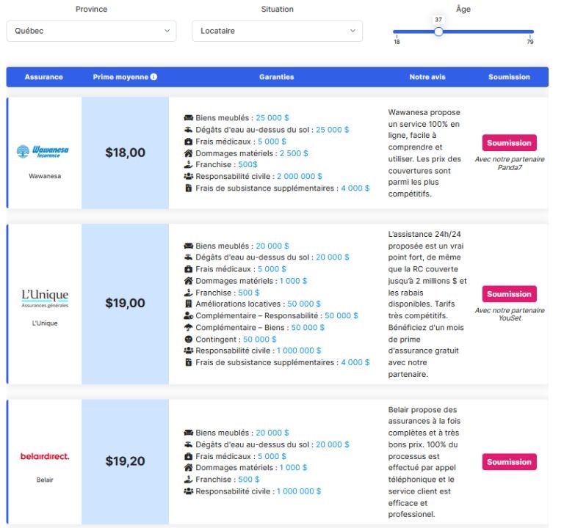Click the hand icon for L'Unique Franchise
The height and width of the screenshot is (528, 564).
click(189, 293)
